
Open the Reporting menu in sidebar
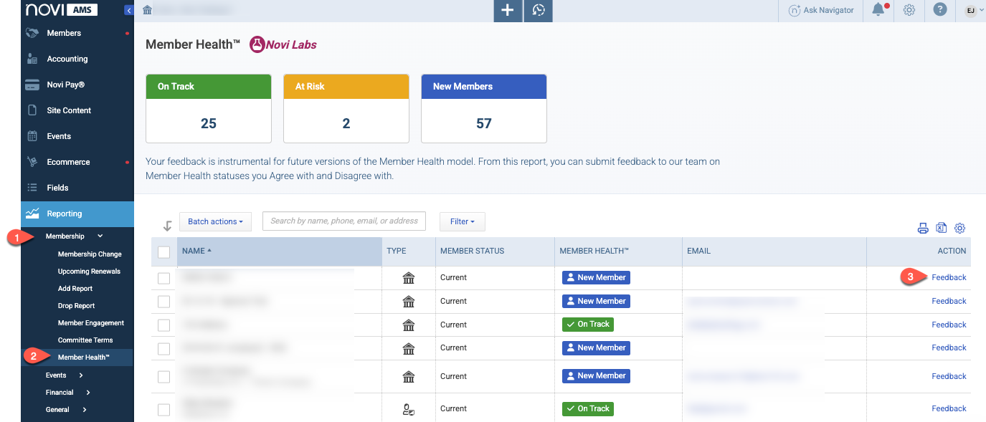click(77, 214)
